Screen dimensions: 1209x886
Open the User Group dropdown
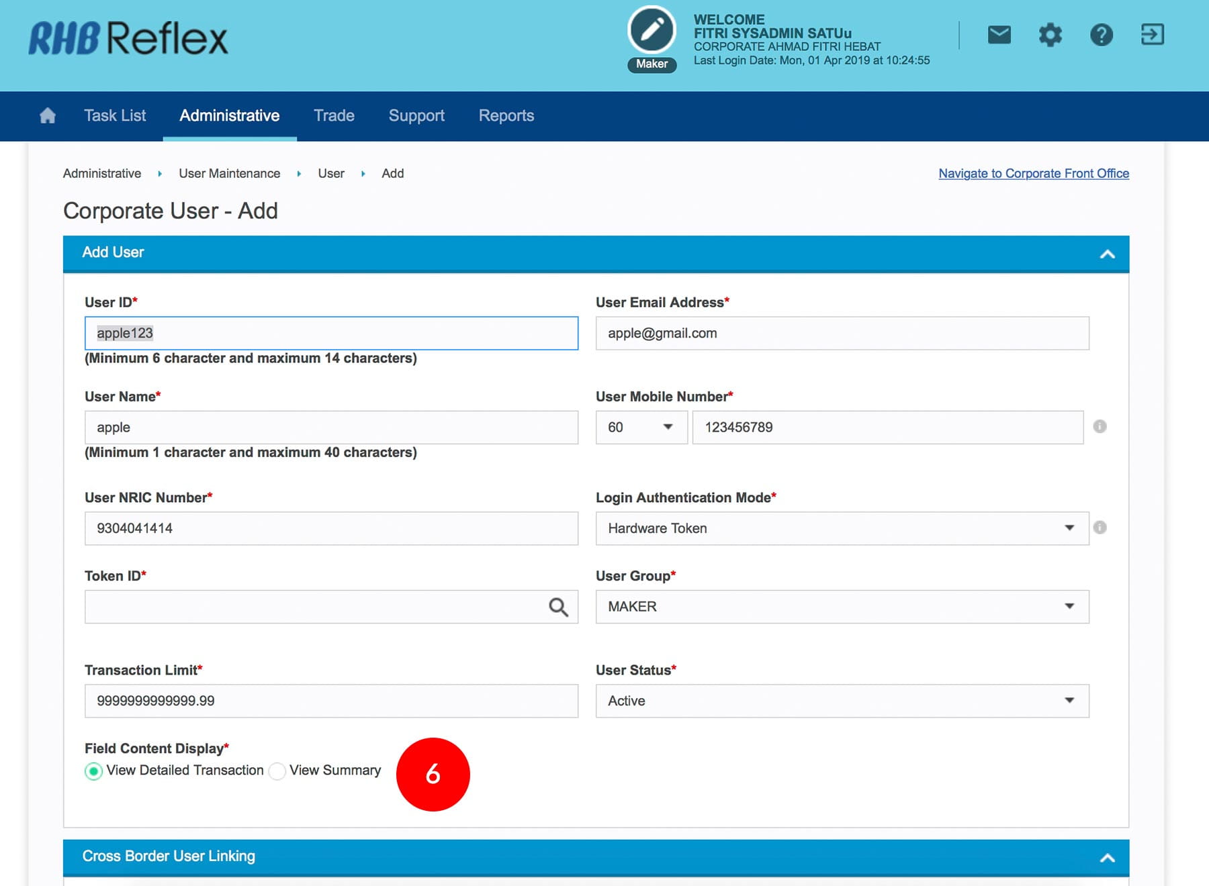[x=842, y=607]
